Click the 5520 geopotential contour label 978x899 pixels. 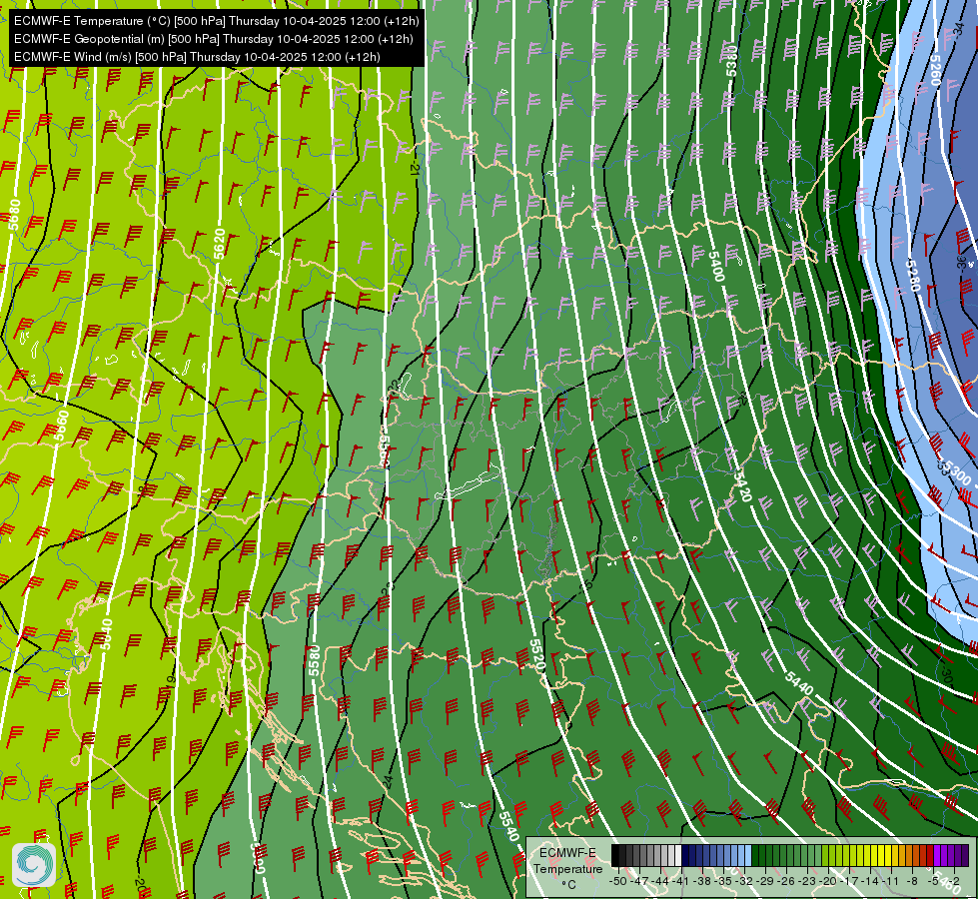point(537,655)
